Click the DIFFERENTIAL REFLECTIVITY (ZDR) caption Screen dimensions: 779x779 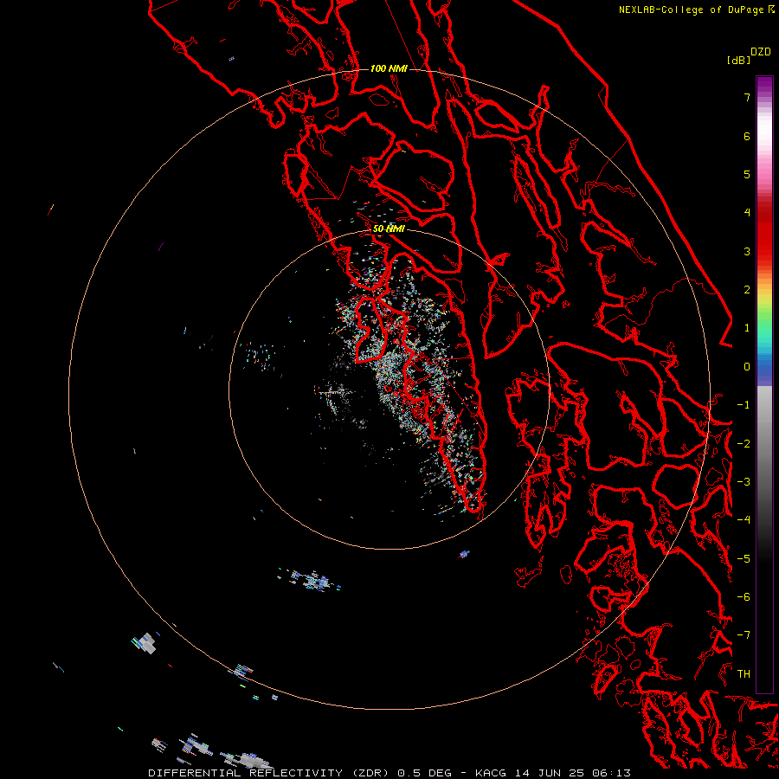269,773
